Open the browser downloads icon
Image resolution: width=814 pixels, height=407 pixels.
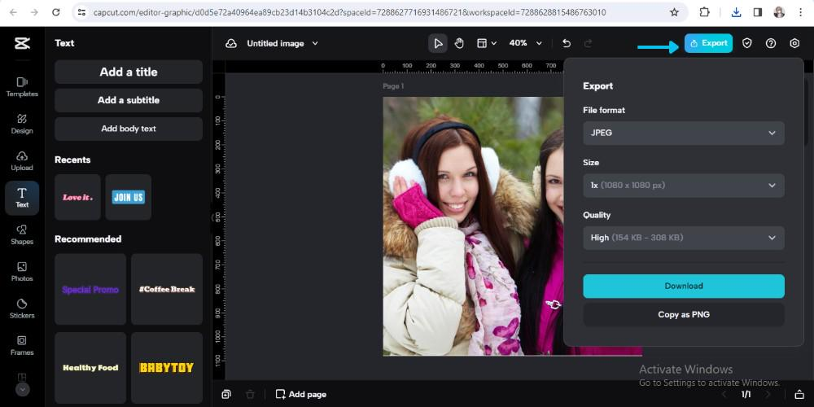coord(736,12)
